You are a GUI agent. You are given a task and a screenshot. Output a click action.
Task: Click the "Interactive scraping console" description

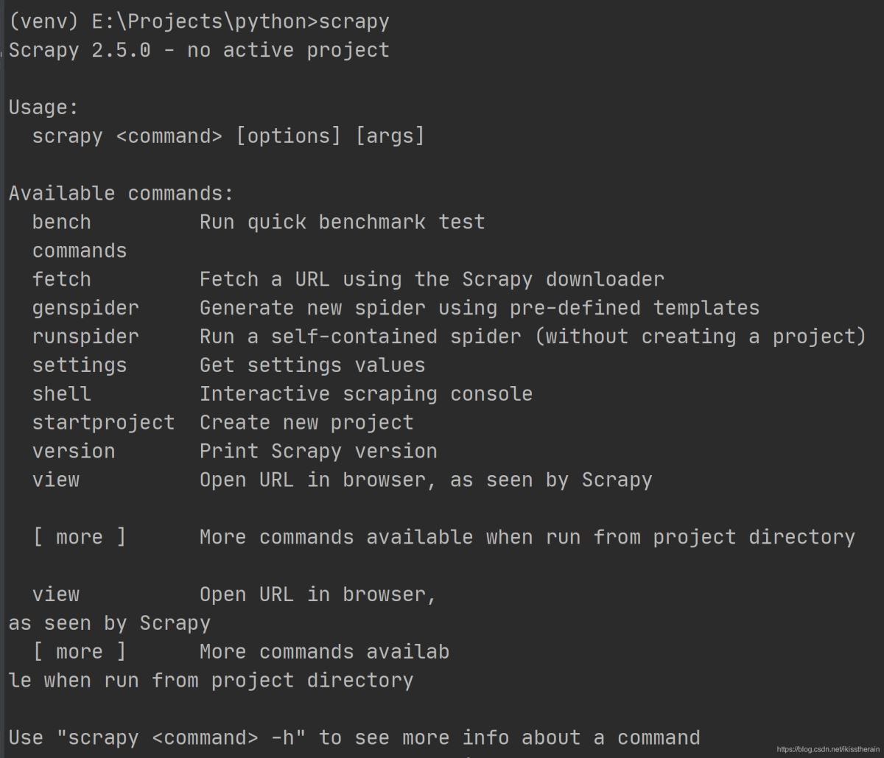point(365,394)
